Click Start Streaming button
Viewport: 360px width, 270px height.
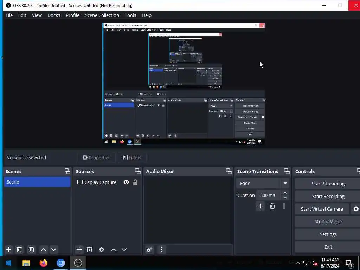click(328, 184)
